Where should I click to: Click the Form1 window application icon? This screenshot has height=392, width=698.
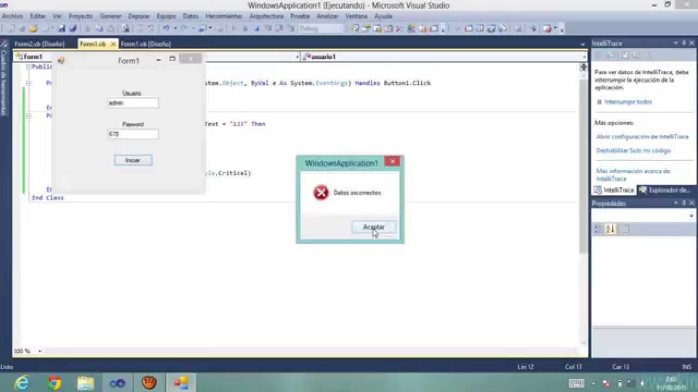pos(61,60)
